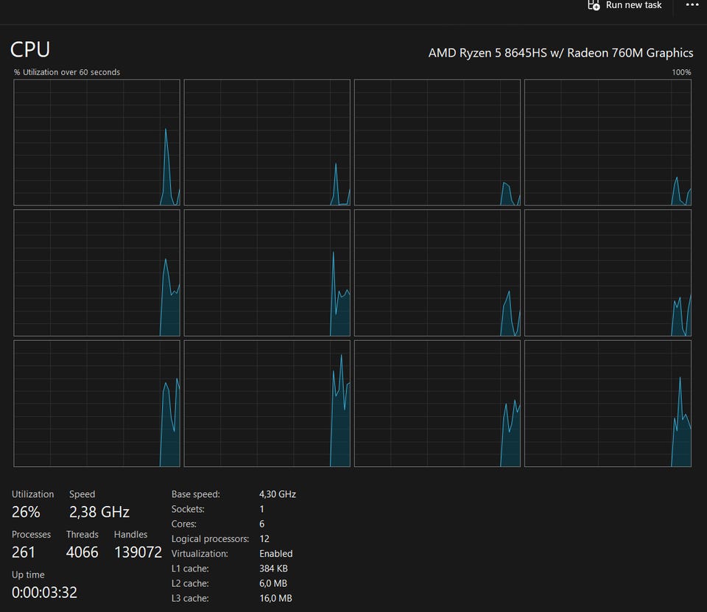Select the first graph in the middle row

coord(96,272)
